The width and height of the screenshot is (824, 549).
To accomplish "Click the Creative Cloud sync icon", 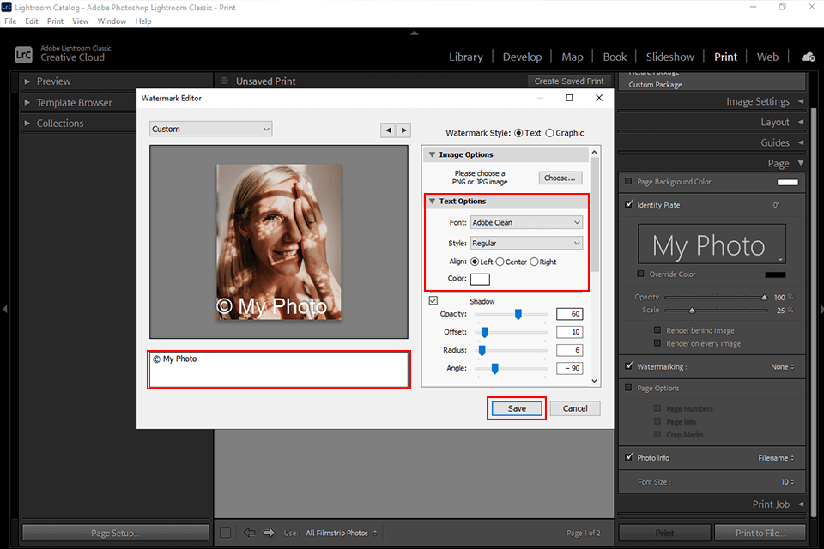I will 808,57.
